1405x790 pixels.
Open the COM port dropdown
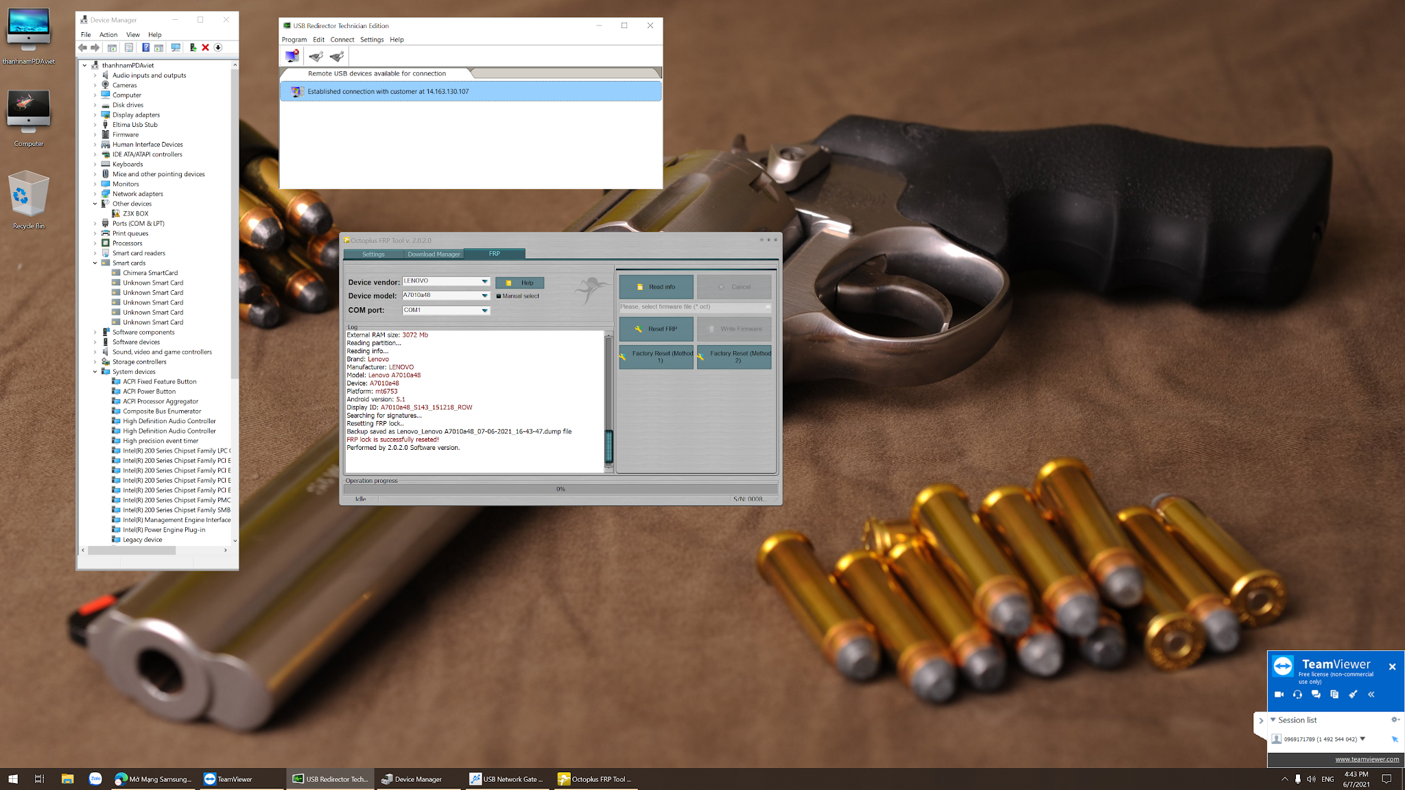pos(484,311)
